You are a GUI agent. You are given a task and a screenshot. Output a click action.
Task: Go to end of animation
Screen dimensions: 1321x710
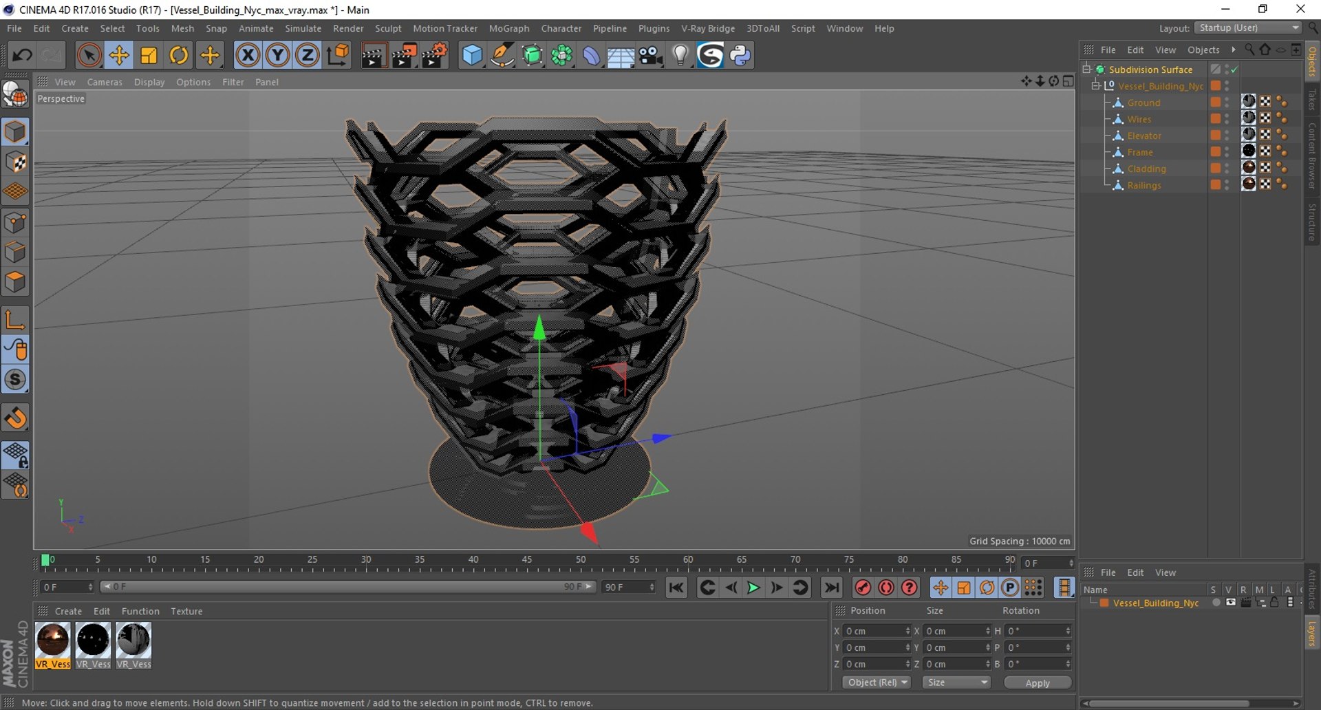click(x=832, y=588)
